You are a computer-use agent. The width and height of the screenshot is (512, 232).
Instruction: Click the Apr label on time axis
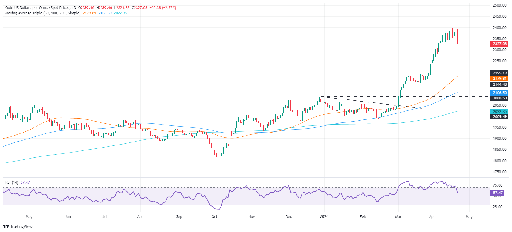[x=432, y=217]
